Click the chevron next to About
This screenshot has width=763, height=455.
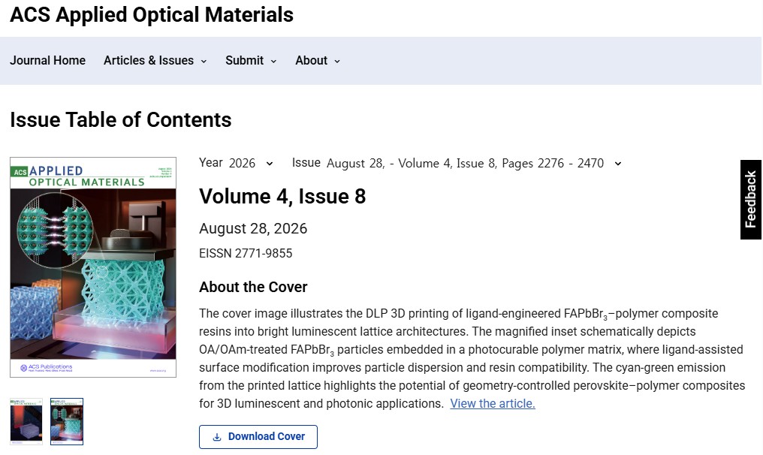[x=336, y=62]
